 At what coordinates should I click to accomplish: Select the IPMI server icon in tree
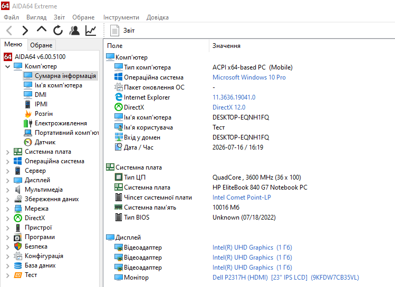point(28,104)
